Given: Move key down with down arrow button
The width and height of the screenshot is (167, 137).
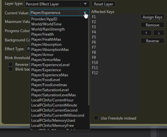Looking at the screenshot, I should pyautogui.click(x=159, y=33).
